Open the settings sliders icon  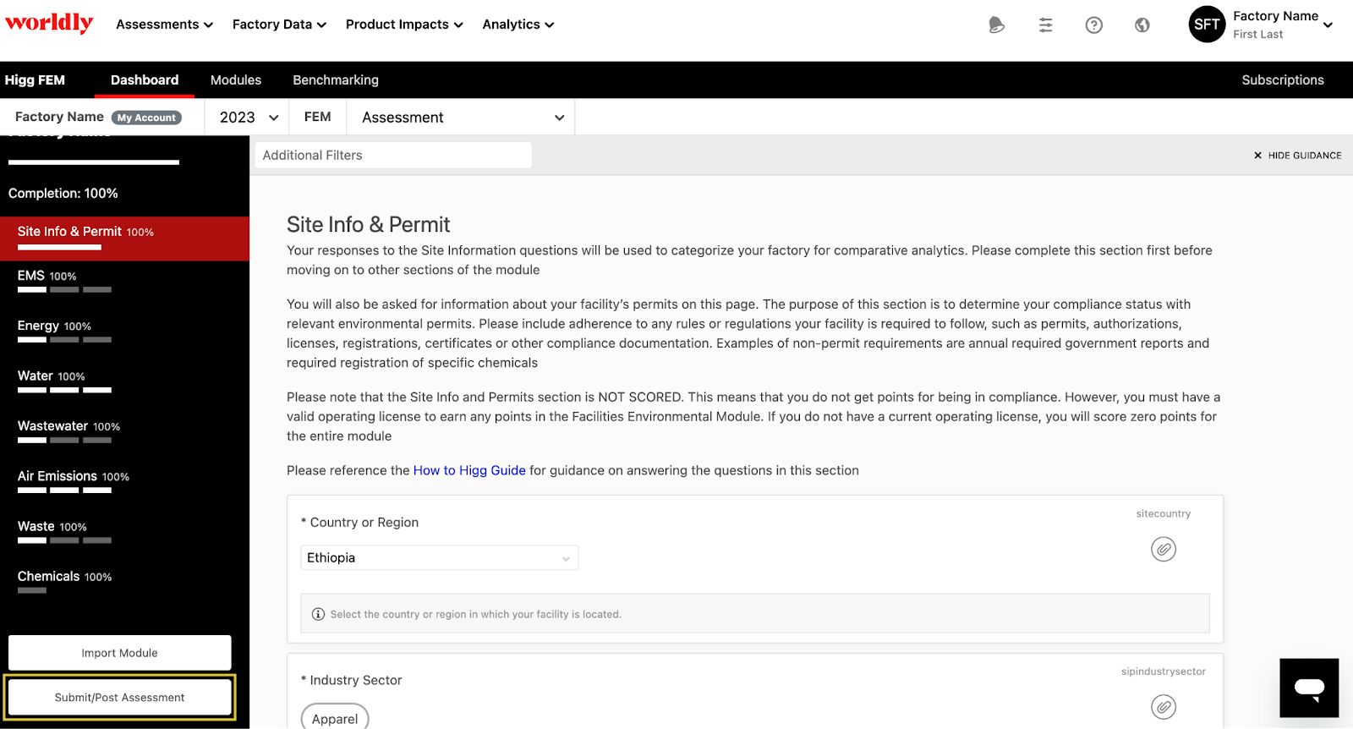tap(1046, 25)
